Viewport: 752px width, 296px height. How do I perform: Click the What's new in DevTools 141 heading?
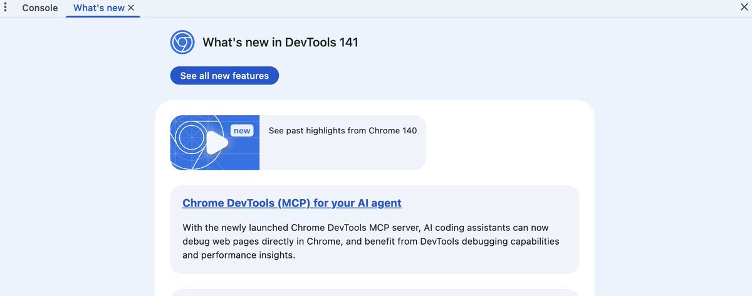click(280, 43)
